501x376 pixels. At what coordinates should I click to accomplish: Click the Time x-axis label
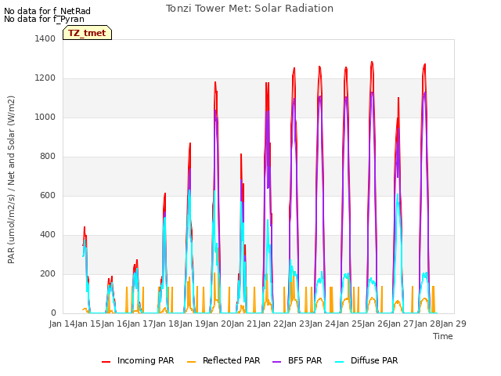click(443, 336)
